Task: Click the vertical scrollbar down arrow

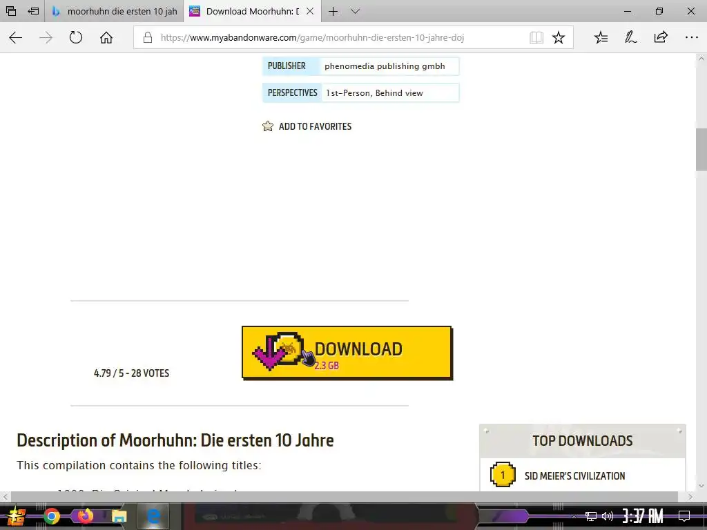Action: (x=701, y=486)
